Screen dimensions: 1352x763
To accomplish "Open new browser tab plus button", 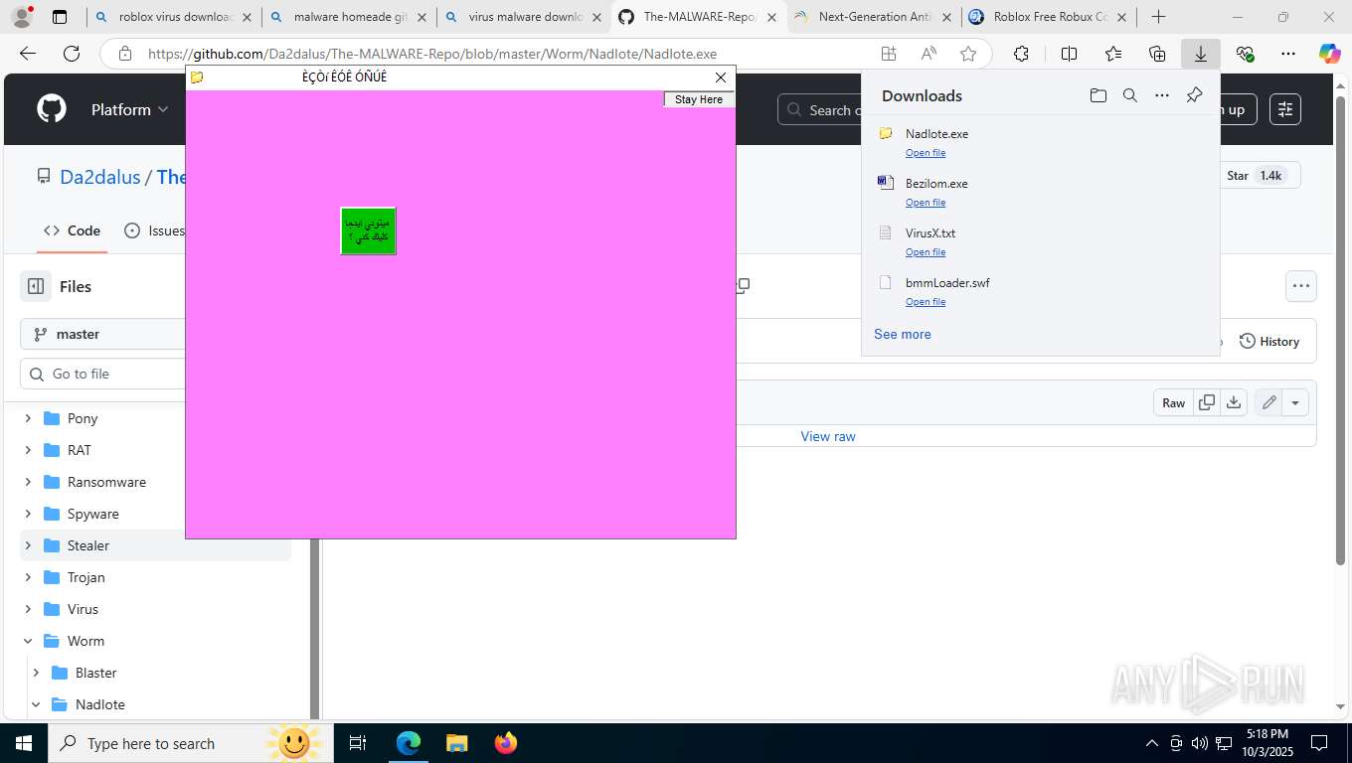I will [1158, 17].
